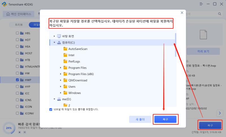Viewport: 226px width, 137px height.
Task: Expand the Program Files (x86) folder arrow
Action: [60, 74]
